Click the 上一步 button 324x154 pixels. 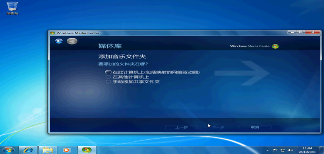tap(181, 127)
